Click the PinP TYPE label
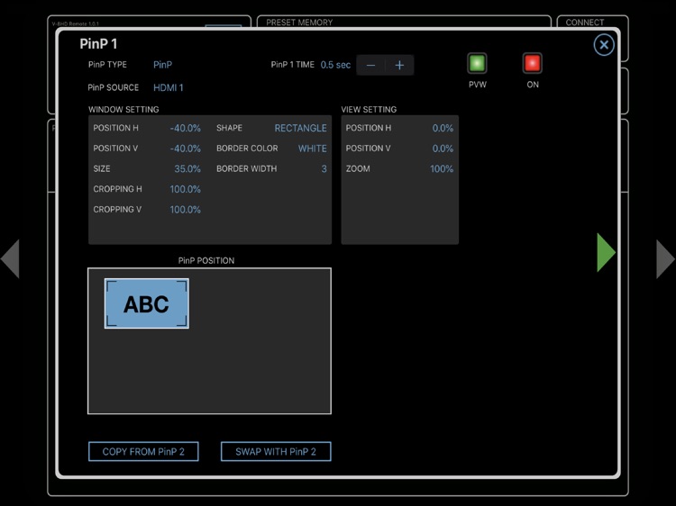 tap(107, 65)
